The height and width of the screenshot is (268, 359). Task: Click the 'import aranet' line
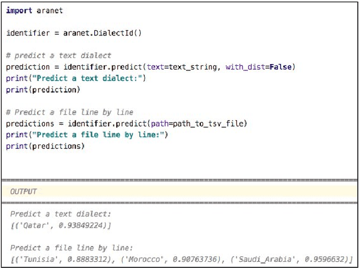pos(35,11)
